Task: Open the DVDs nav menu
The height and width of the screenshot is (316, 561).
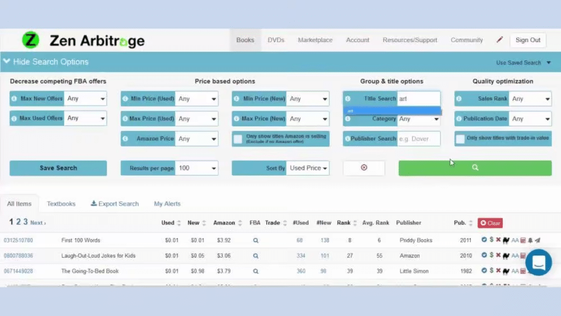Action: pyautogui.click(x=276, y=40)
